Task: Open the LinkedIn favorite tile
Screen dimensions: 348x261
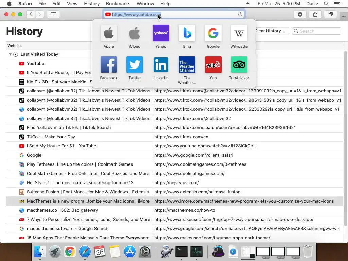Action: pos(161,65)
